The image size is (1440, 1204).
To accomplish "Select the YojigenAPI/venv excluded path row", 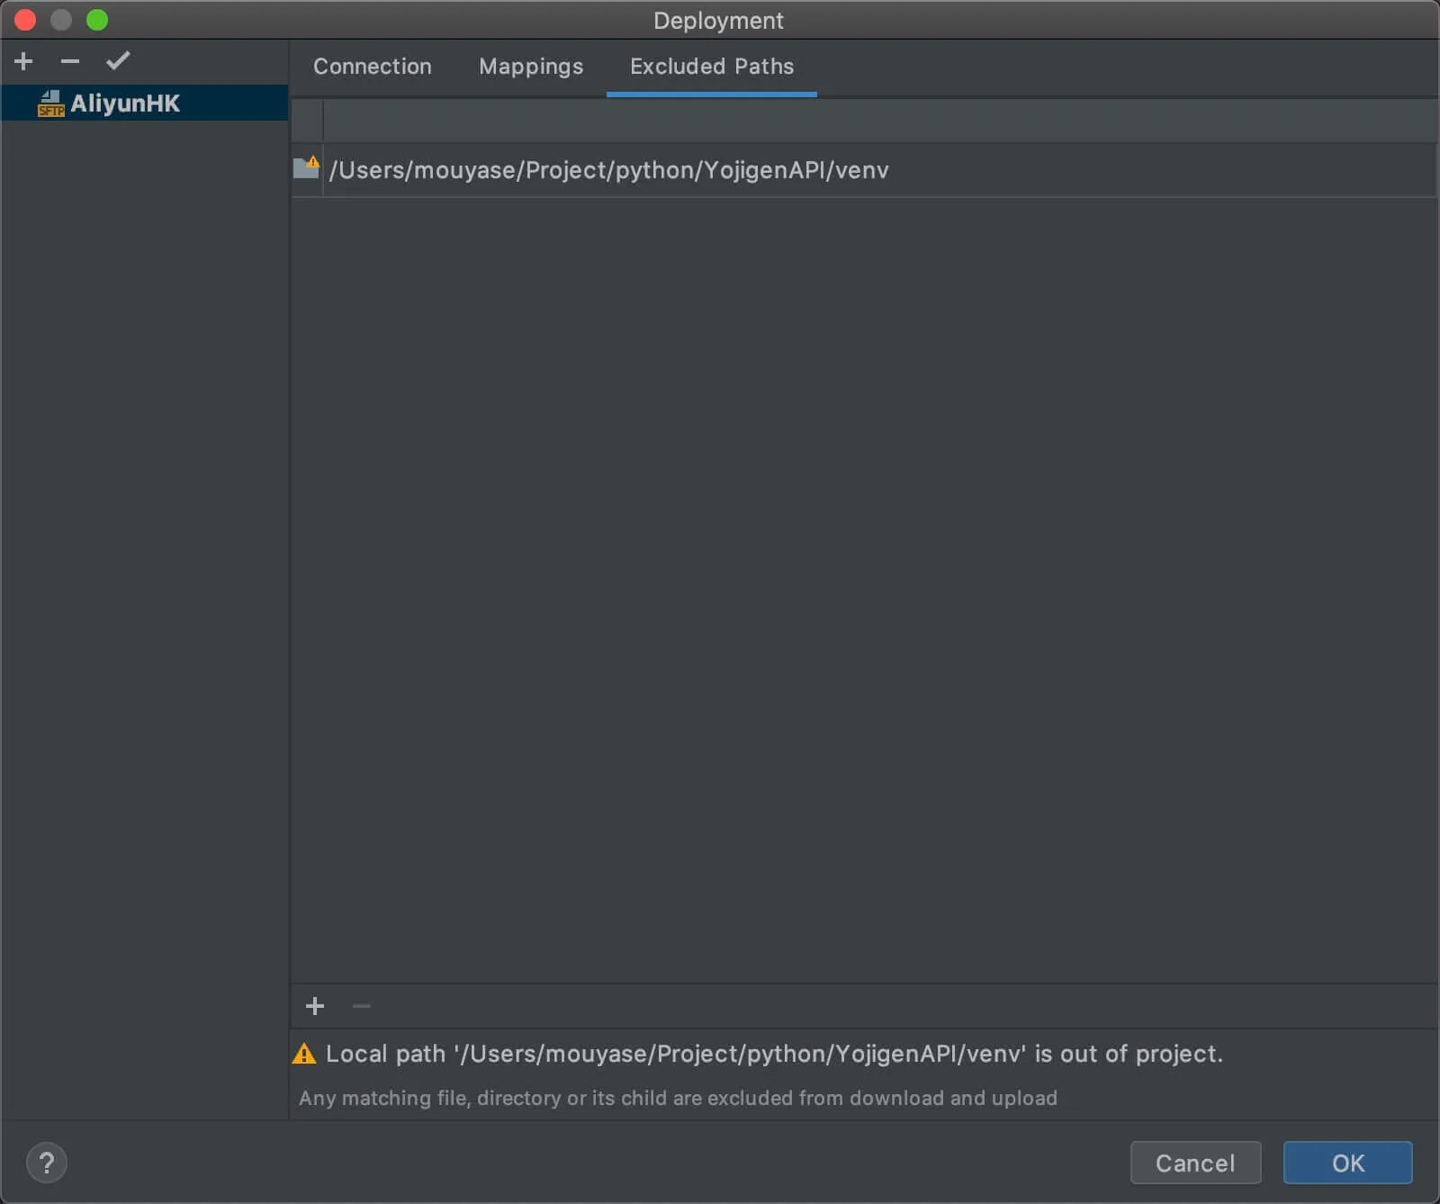I will [x=609, y=170].
